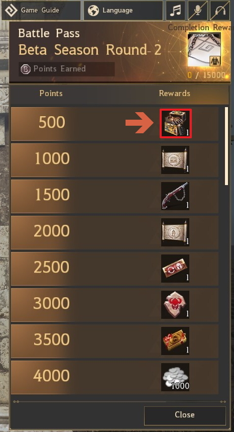Click the completion reward outfit thumbnail
This screenshot has height=432, width=234.
tap(204, 50)
